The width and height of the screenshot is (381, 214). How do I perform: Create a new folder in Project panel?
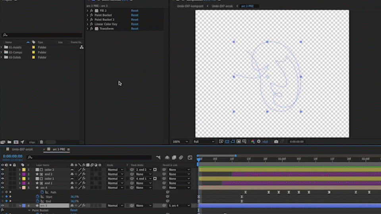click(9, 142)
